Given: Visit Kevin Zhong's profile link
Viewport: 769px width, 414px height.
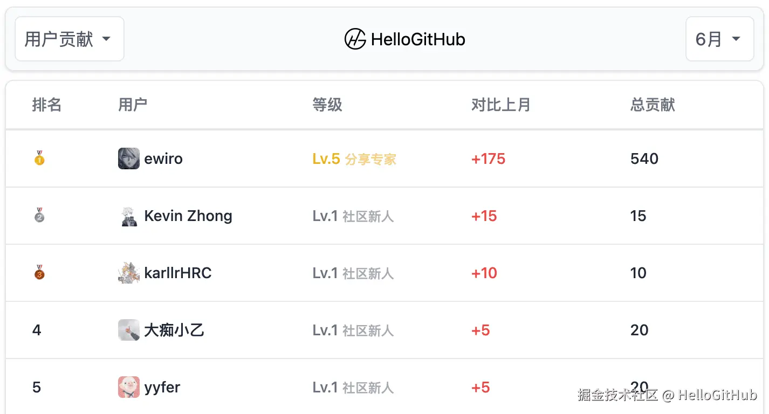Looking at the screenshot, I should [188, 216].
